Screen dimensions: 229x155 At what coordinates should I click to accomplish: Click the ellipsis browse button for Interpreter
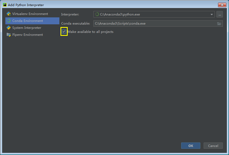pyautogui.click(x=220, y=14)
